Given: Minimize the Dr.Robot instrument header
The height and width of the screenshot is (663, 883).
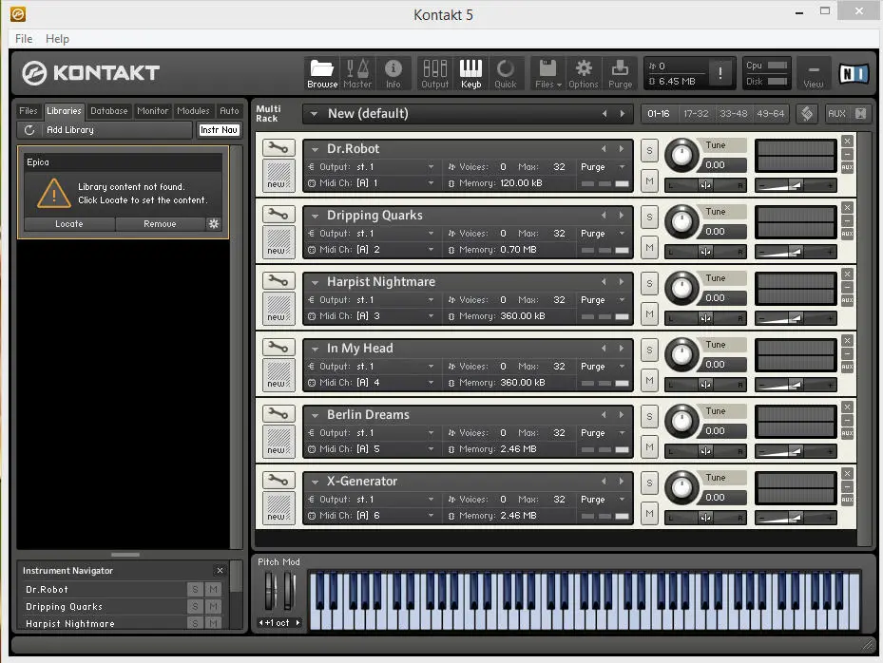Looking at the screenshot, I should tap(847, 154).
